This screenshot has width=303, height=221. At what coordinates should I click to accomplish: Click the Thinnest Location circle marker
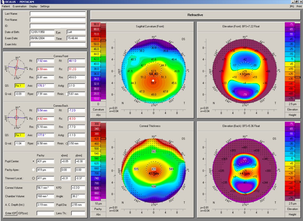pos(33,178)
